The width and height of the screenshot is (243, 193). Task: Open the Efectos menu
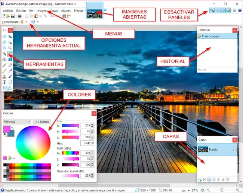[79, 11]
